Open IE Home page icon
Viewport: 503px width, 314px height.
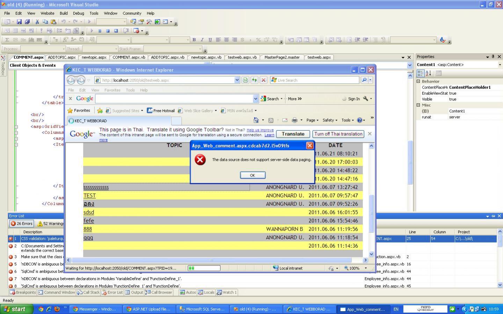[x=256, y=120]
